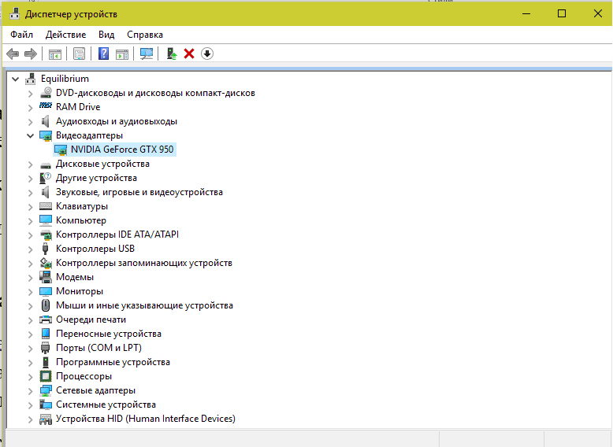Open the blue Help toolbar icon
This screenshot has width=613, height=447.
(103, 54)
